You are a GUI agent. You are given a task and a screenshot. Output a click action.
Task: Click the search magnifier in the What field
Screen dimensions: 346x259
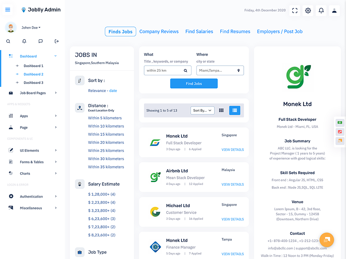point(186,71)
